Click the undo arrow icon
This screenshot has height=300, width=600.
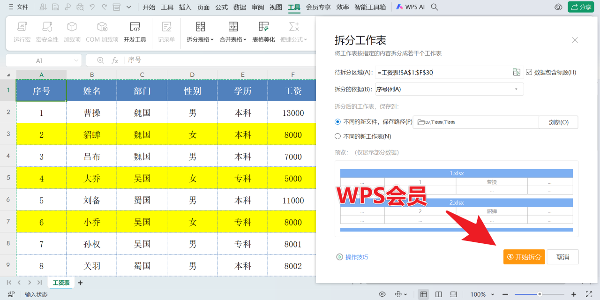92,7
